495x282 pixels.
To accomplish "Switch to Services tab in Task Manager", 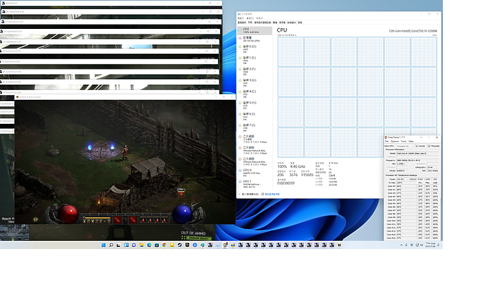I will (x=300, y=23).
